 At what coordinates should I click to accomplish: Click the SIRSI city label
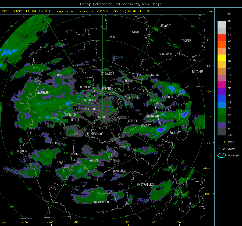61,163
